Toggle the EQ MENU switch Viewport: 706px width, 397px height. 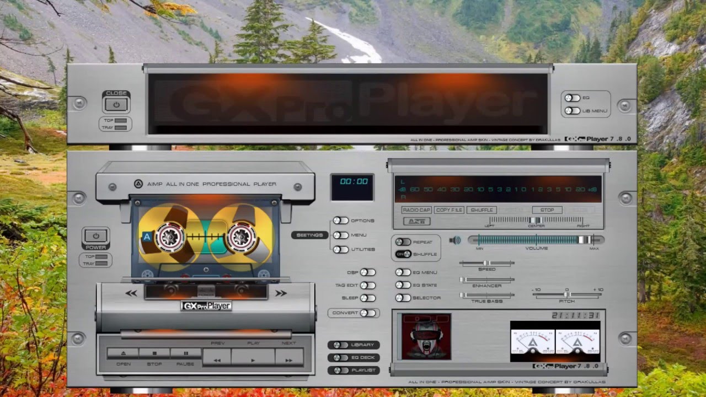pyautogui.click(x=403, y=272)
